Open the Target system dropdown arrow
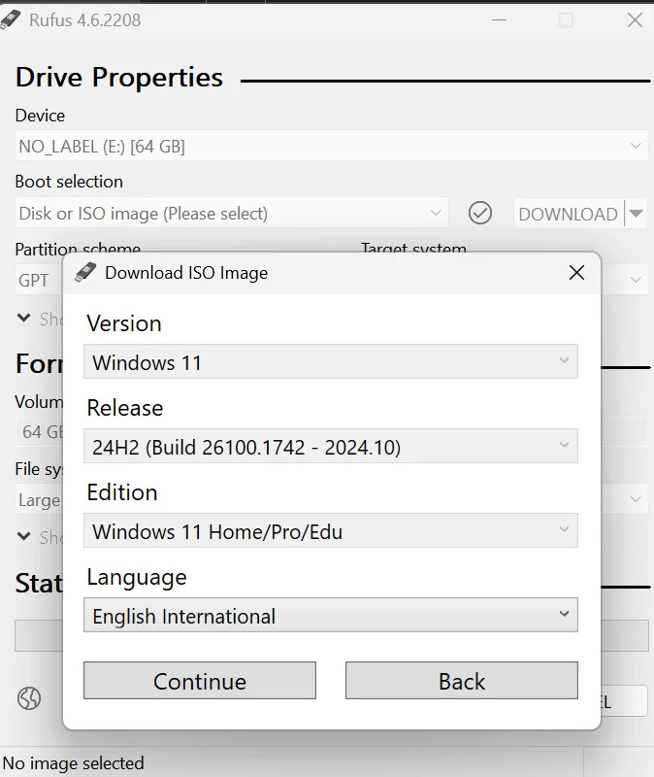Screen dimensions: 654x777 [x=636, y=280]
